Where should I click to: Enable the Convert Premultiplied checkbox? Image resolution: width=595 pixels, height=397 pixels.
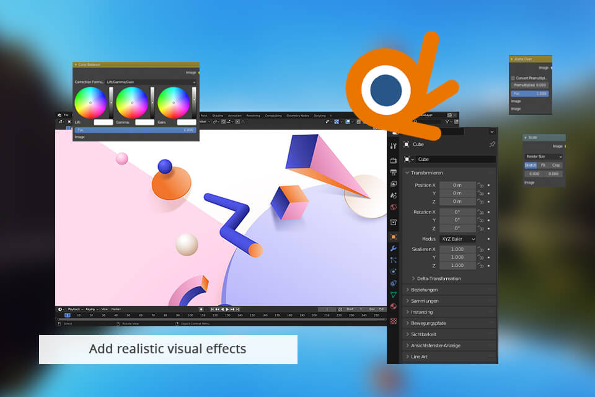click(x=513, y=78)
